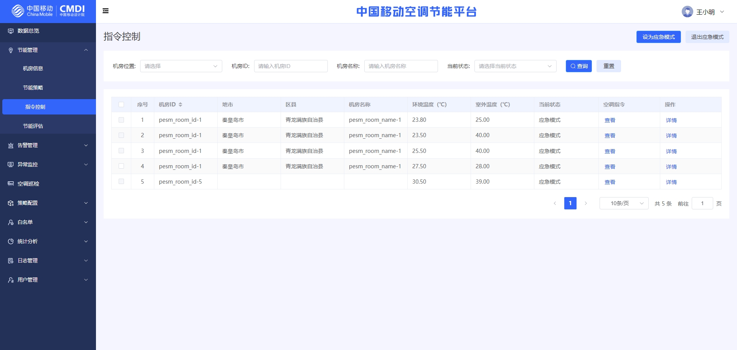Click 查看 link for pesm_room_id-5 row
This screenshot has width=737, height=350.
[610, 182]
